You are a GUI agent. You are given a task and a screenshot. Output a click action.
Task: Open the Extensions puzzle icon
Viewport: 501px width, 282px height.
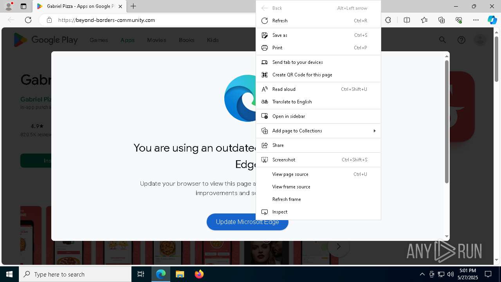pos(388,20)
